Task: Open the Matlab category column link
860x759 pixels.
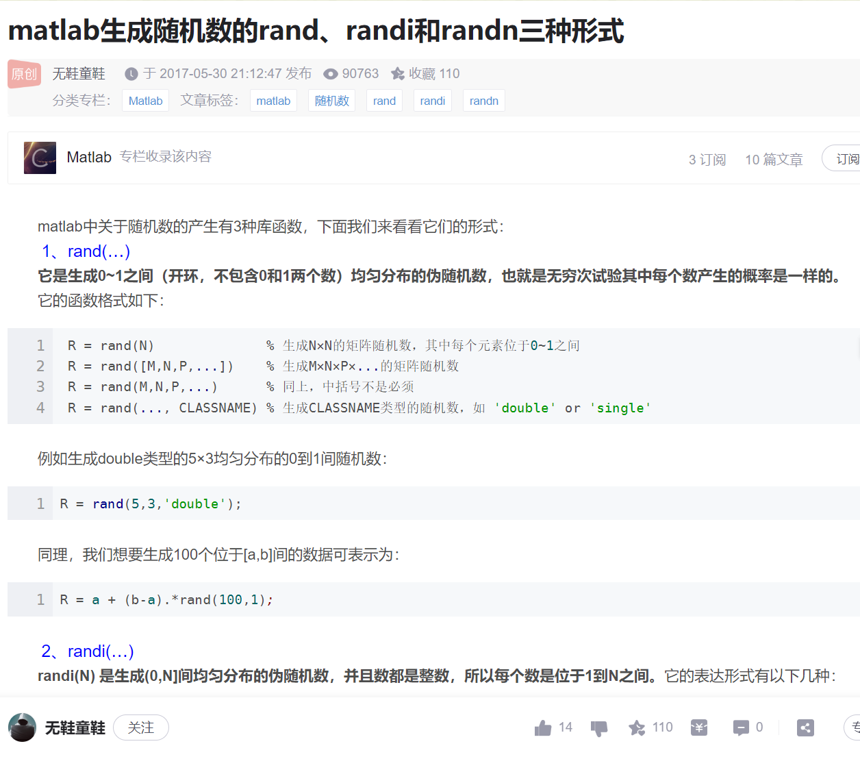Action: [145, 100]
